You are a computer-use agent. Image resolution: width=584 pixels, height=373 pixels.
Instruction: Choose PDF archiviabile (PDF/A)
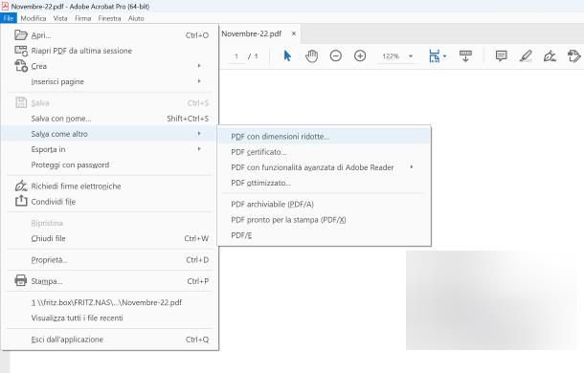324,204
